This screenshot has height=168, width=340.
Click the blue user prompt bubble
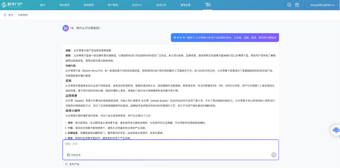click(225, 37)
